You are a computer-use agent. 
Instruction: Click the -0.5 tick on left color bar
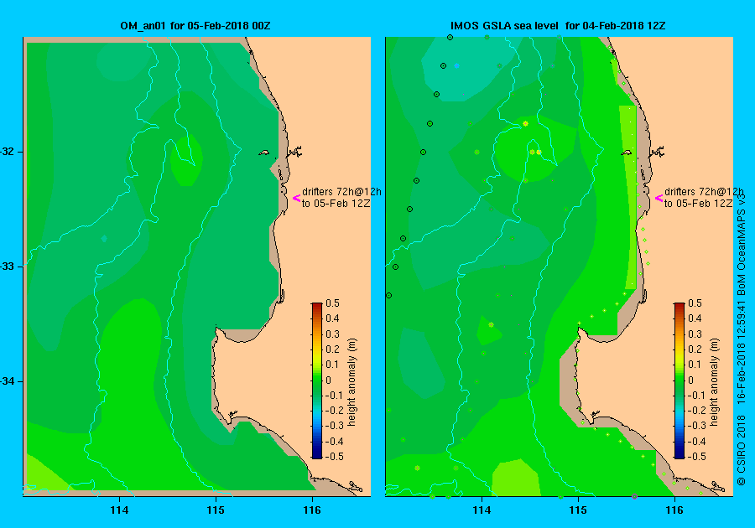click(334, 457)
